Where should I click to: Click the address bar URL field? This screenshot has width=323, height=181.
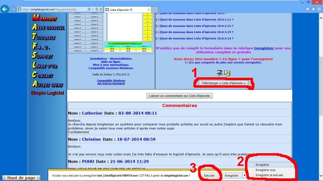click(53, 9)
